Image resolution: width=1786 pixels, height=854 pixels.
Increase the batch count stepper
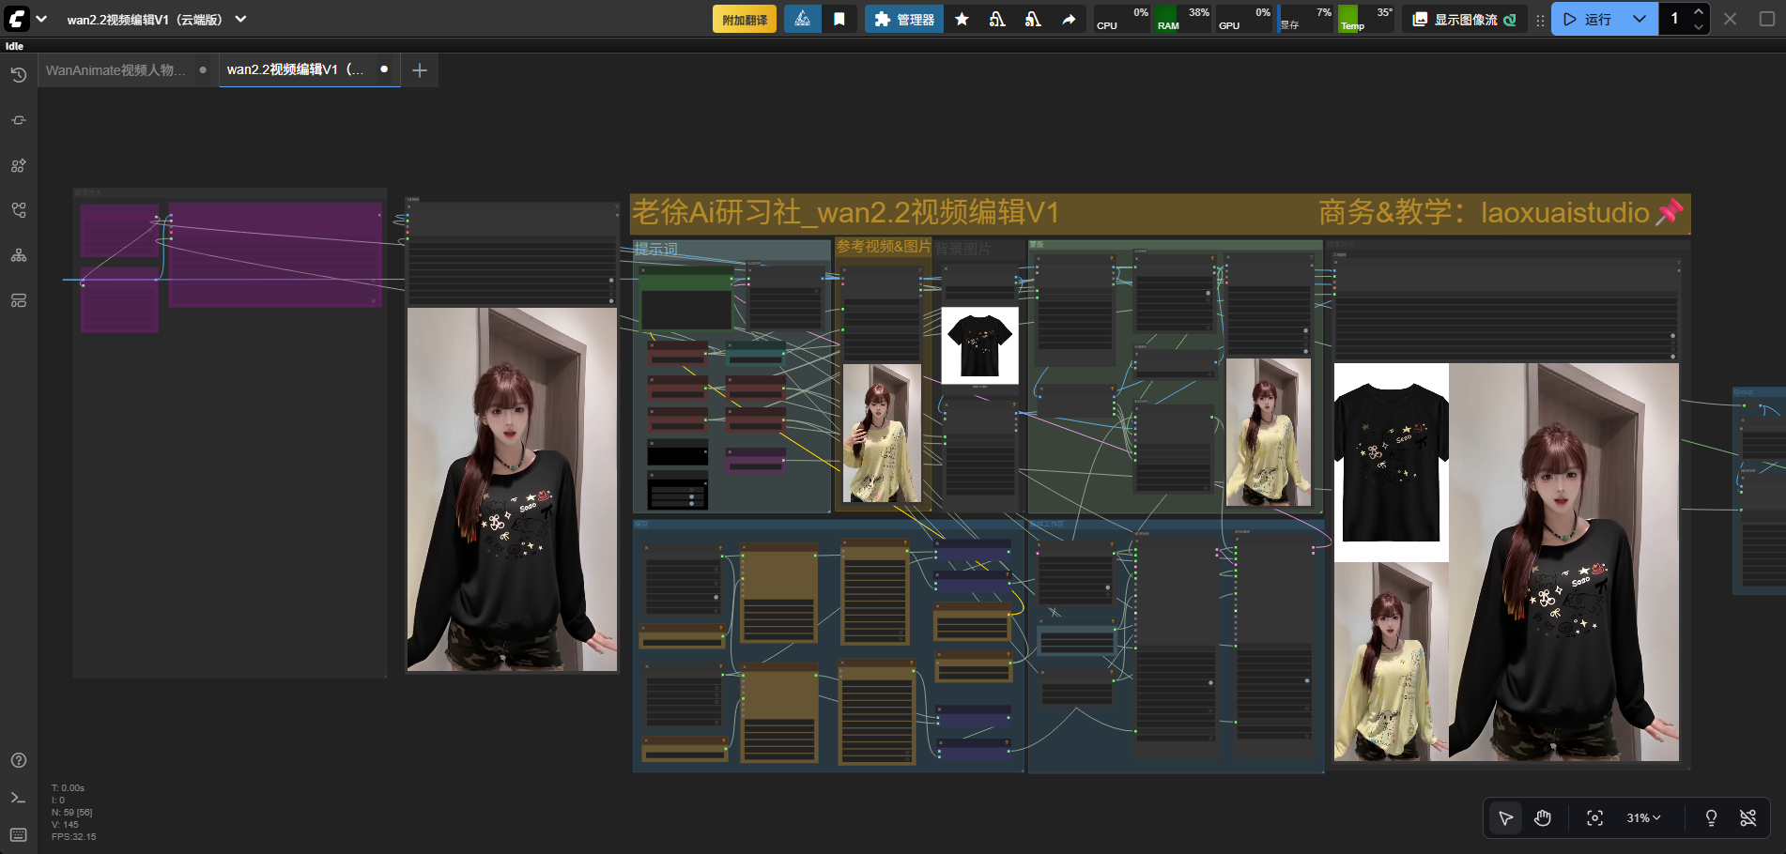(1698, 12)
